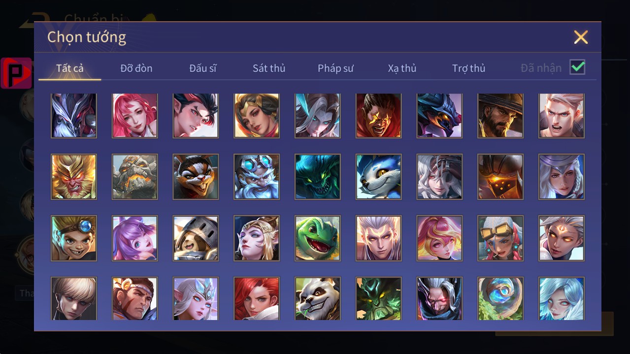Open the Đấu sĩ tab
This screenshot has width=630, height=354.
click(x=203, y=68)
